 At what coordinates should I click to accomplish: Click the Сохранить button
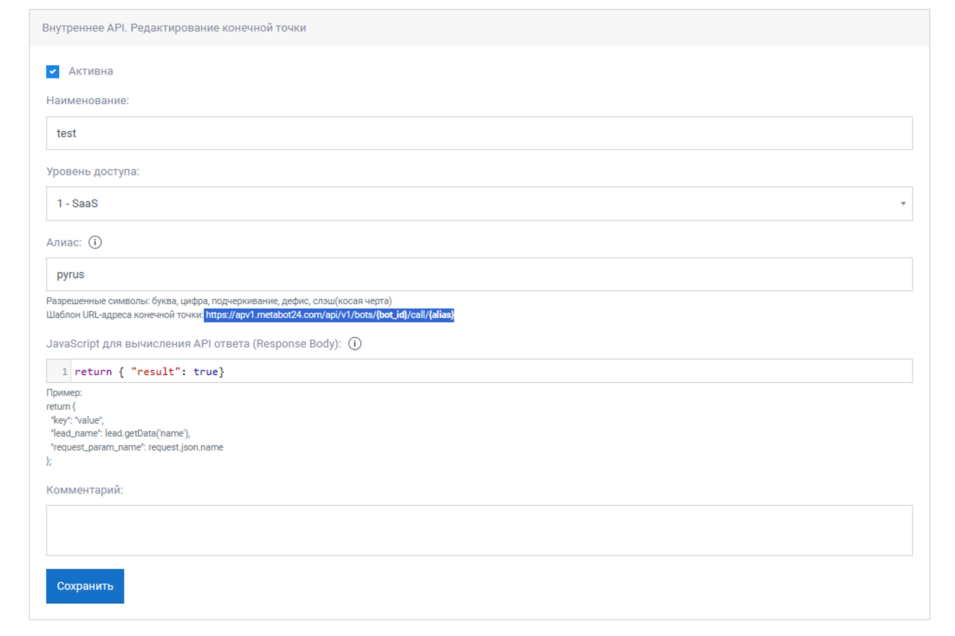(85, 586)
